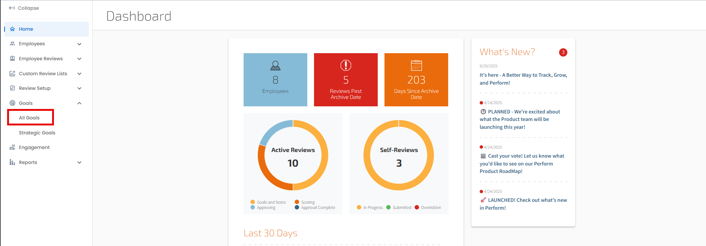The height and width of the screenshot is (246, 706).
Task: Expand the Reports menu chevron
Action: coord(79,163)
